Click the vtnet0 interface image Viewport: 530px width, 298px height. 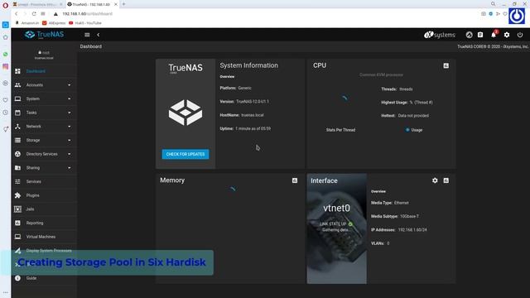pyautogui.click(x=337, y=228)
